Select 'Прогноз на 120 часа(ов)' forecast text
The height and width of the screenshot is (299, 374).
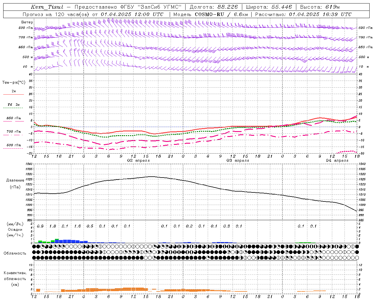tap(56, 14)
